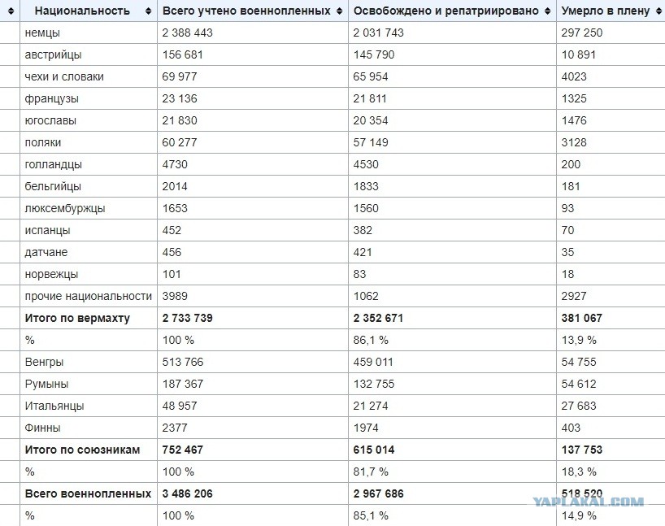This screenshot has width=665, height=526.
Task: Click the Всего учтено военнопленных header text
Action: click(246, 11)
